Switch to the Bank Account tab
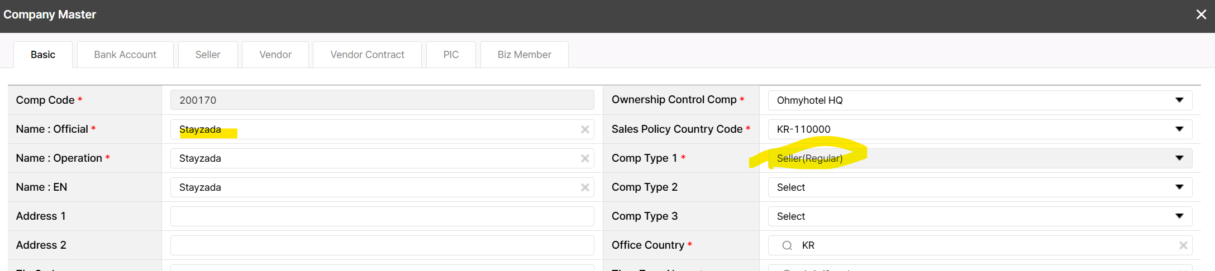This screenshot has width=1215, height=271. coord(125,55)
